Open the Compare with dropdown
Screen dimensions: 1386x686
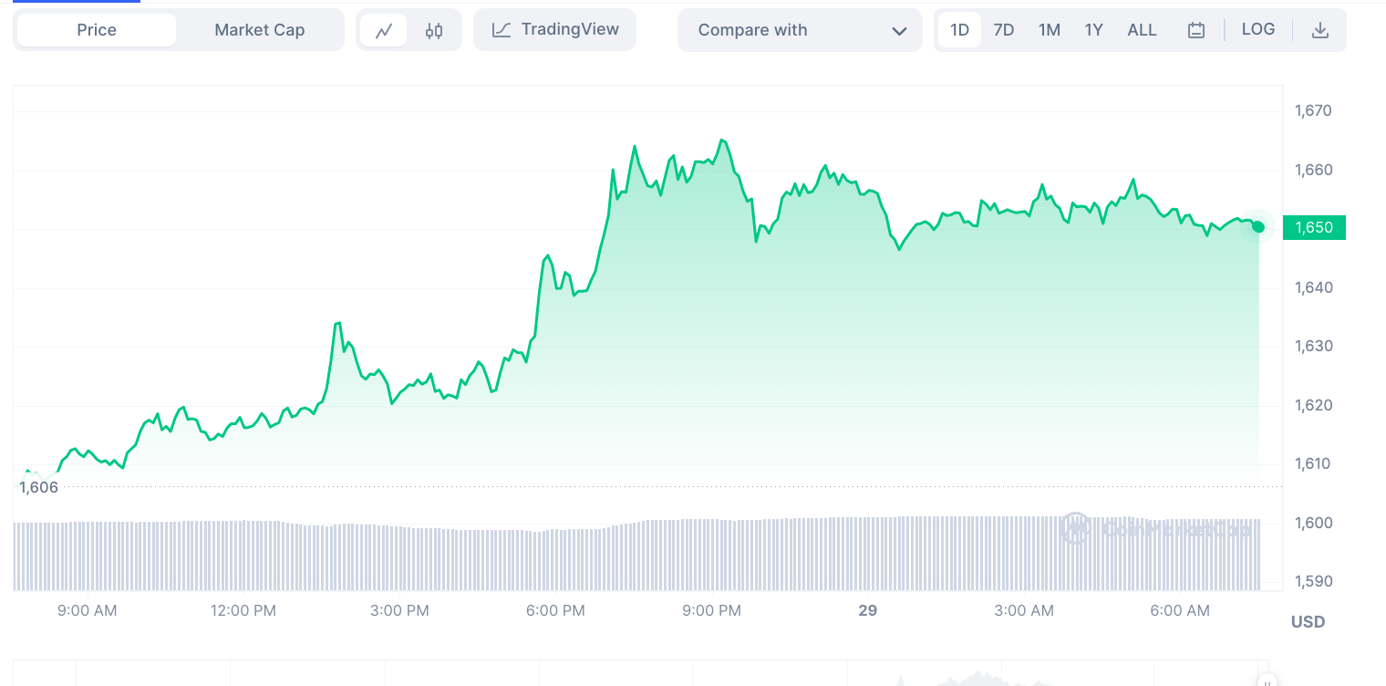pos(799,30)
